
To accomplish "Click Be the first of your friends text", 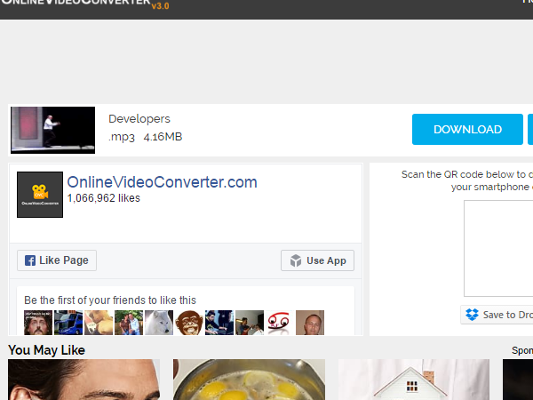I will click(110, 300).
